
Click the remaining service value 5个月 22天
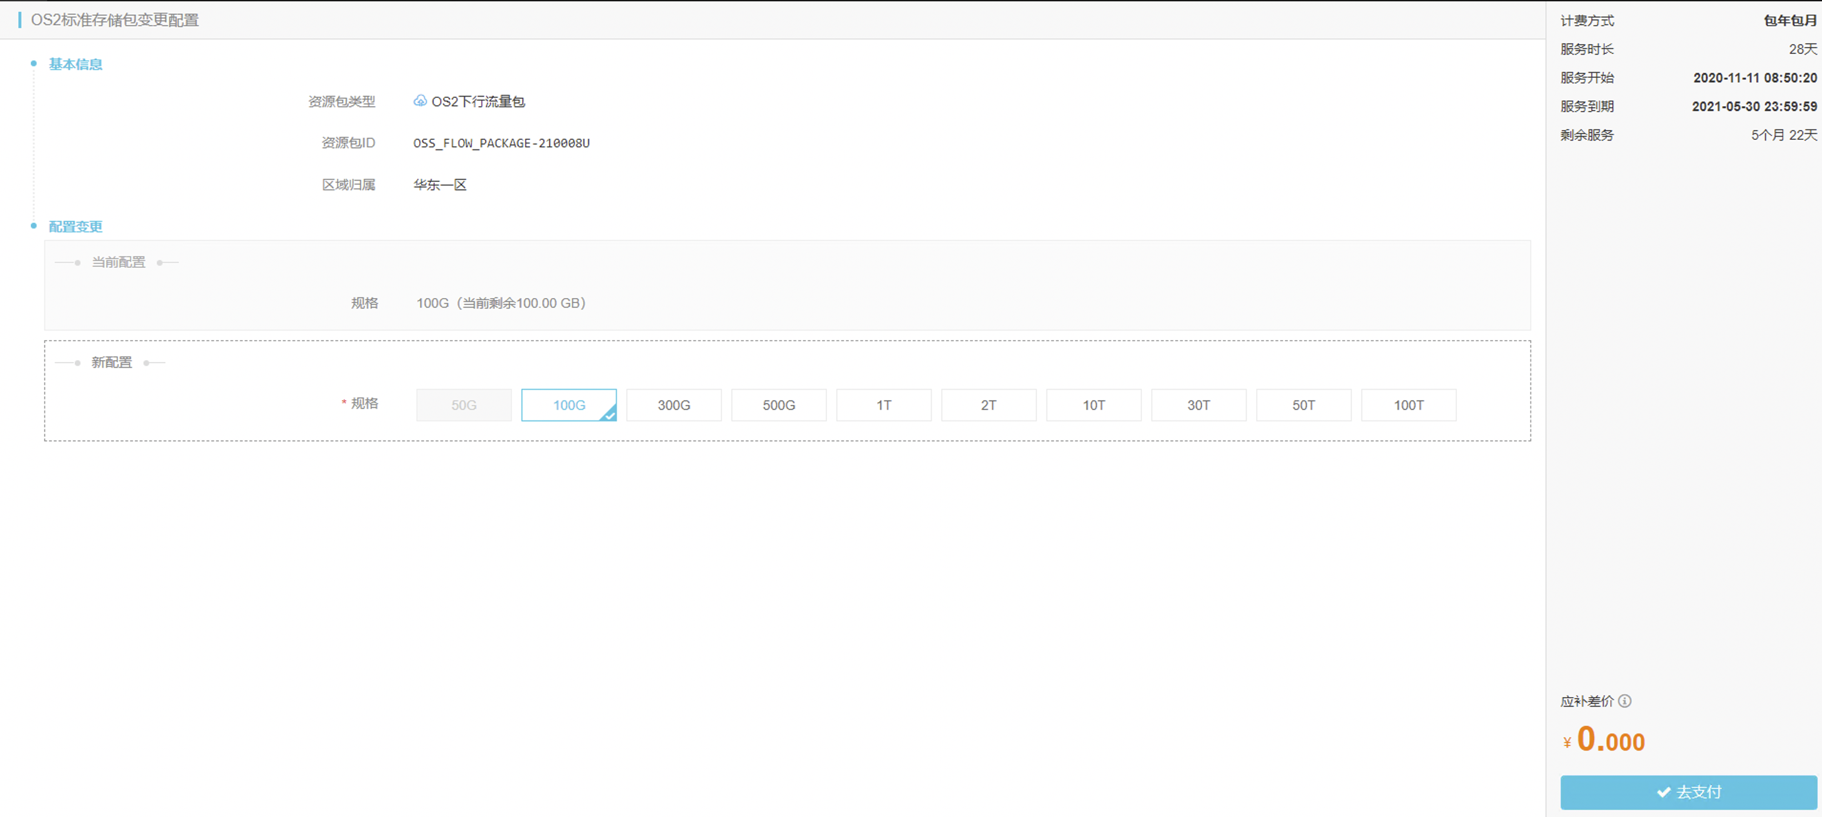coord(1784,135)
